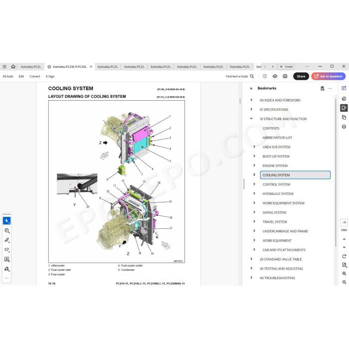Open the layers sidebar icon
Image resolution: width=349 pixels, height=349 pixels.
click(x=344, y=127)
